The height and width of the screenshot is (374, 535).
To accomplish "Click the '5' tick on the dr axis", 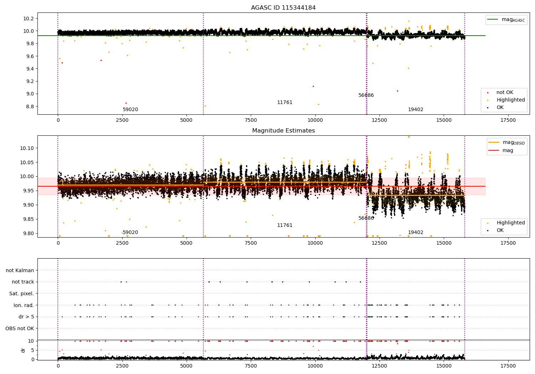I will [32, 350].
